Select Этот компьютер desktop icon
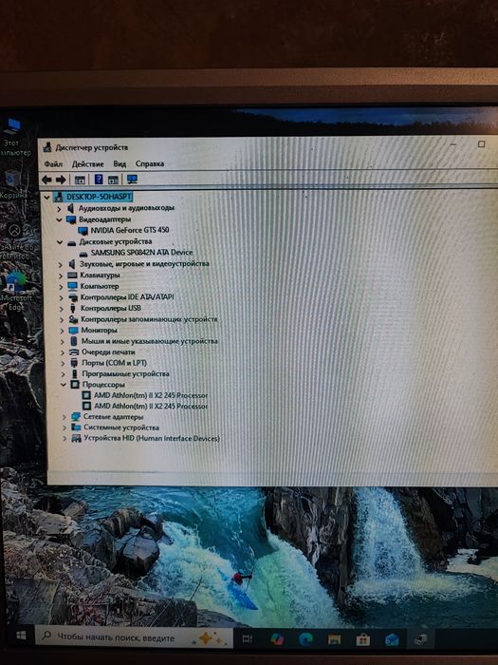This screenshot has height=665, width=498. tap(14, 137)
